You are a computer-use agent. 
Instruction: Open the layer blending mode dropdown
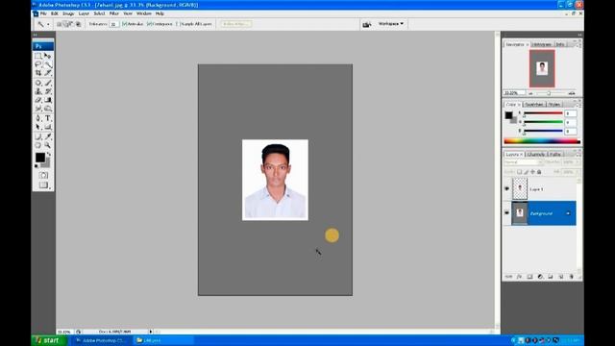tap(523, 162)
